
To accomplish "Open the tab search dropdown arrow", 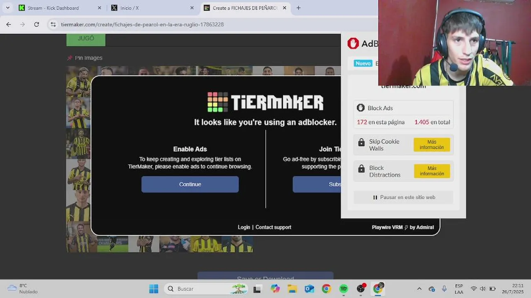I will click(x=7, y=8).
